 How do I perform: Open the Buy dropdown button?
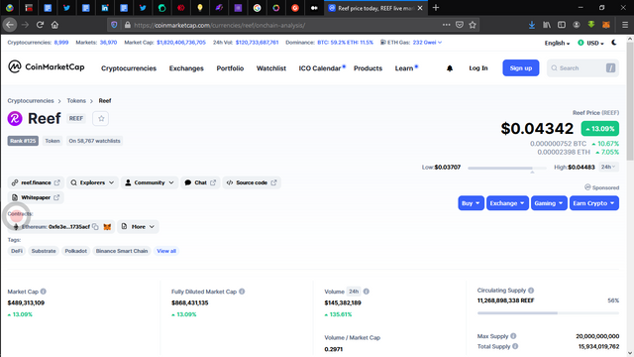pyautogui.click(x=472, y=203)
